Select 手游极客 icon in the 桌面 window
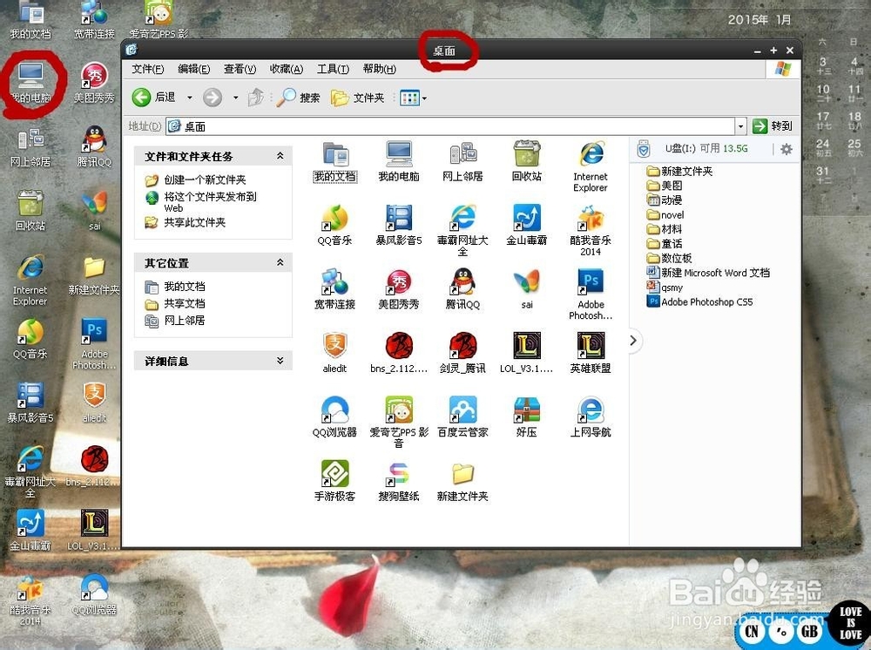Viewport: 871px width, 650px height. (334, 481)
